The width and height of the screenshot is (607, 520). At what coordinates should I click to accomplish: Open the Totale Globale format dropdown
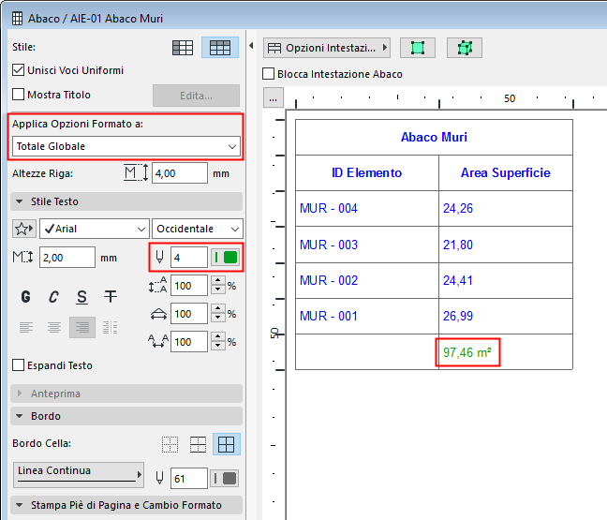(x=126, y=146)
